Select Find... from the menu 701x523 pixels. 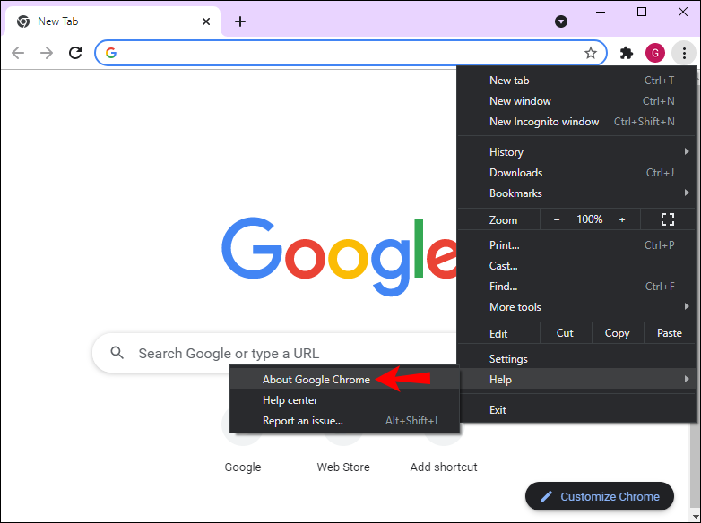(x=576, y=287)
